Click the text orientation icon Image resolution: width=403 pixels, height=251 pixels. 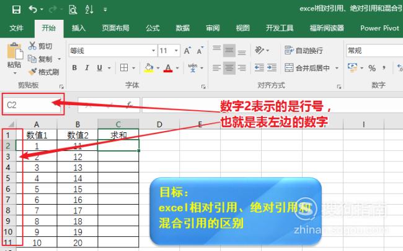(x=259, y=50)
